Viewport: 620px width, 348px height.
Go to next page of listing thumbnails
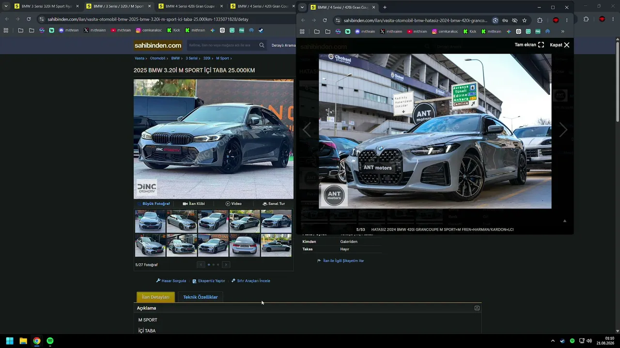click(x=226, y=264)
